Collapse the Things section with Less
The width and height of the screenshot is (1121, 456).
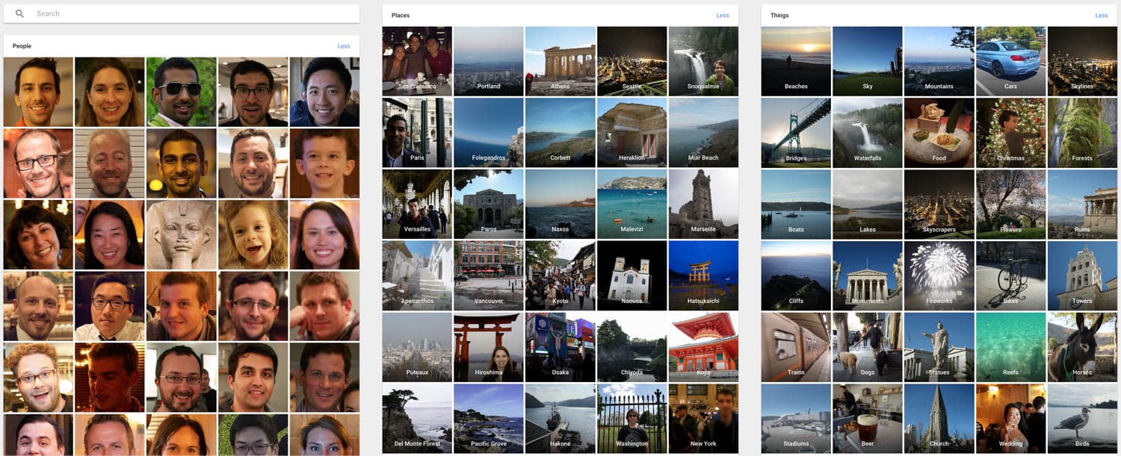tap(1102, 16)
